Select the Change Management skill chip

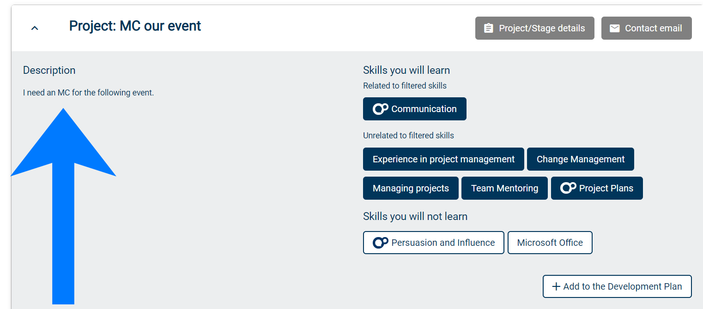click(x=580, y=159)
